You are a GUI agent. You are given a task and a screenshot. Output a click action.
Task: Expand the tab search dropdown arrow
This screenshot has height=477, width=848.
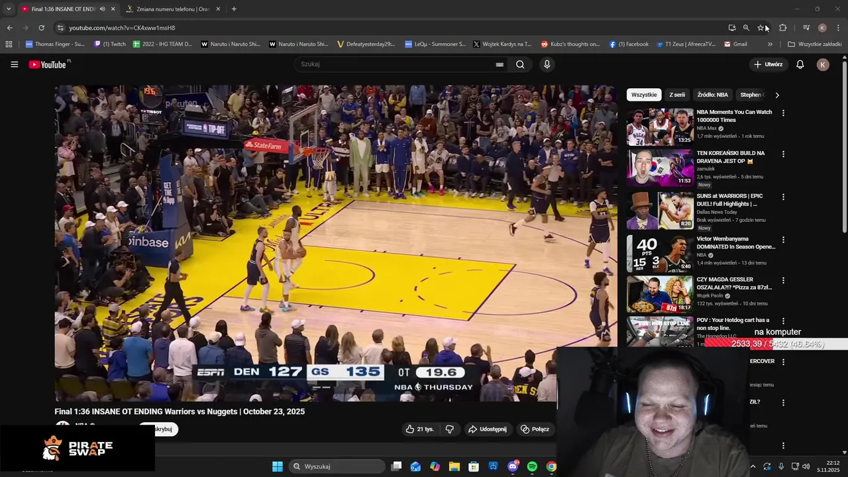9,9
